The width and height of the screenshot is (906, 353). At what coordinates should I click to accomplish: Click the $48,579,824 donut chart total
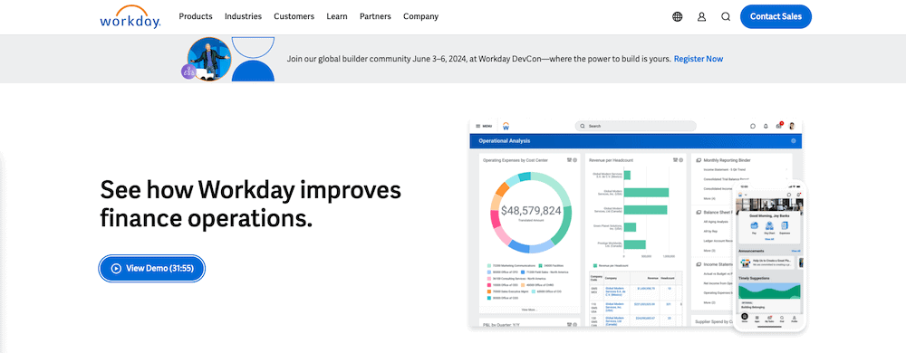tap(530, 211)
